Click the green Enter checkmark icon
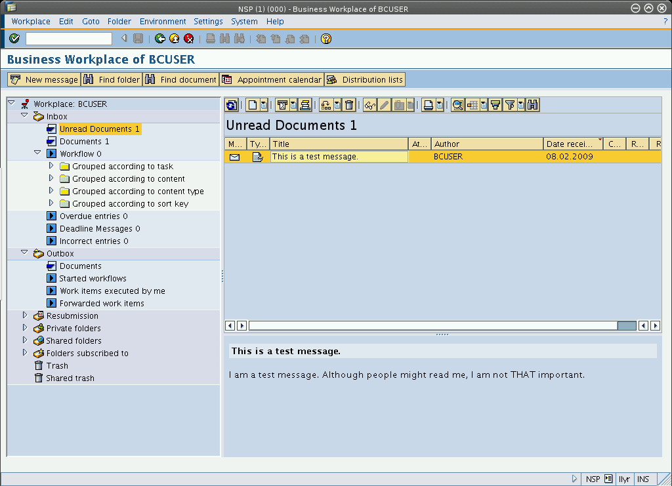Screen dimensions: 672x486 14,39
